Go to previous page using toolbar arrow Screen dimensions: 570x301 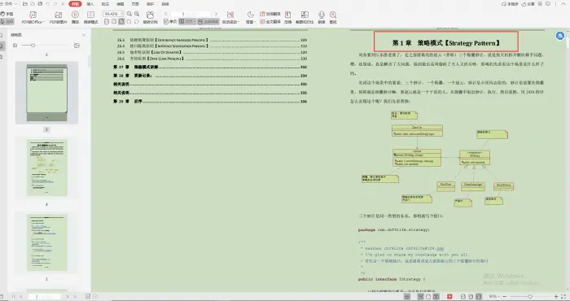pyautogui.click(x=166, y=14)
